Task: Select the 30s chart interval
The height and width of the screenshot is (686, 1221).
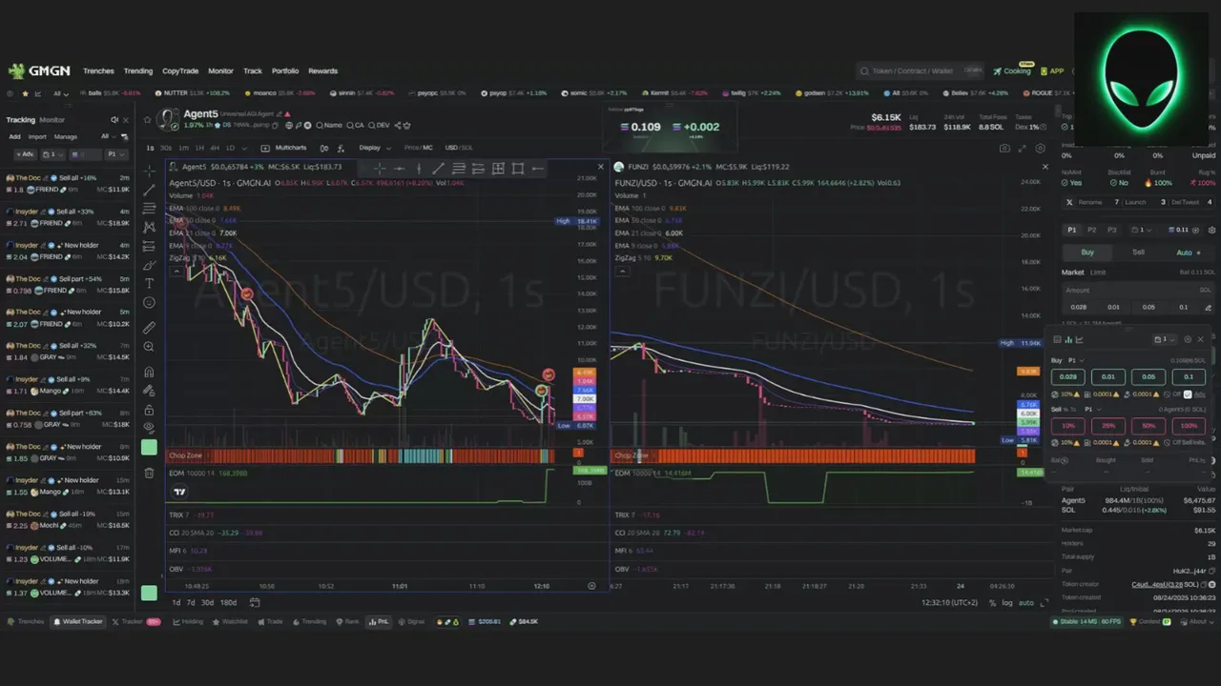Action: coord(166,148)
